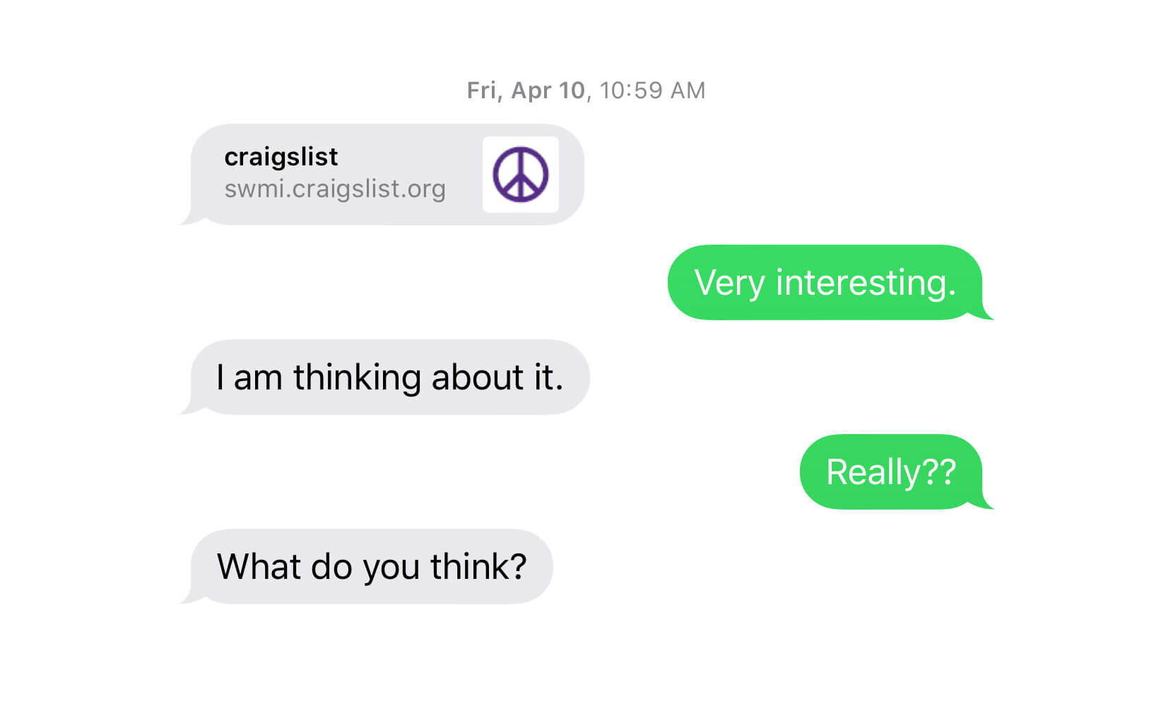Click the tail of the craigslist link bubble
The image size is (1161, 704).
point(187,221)
